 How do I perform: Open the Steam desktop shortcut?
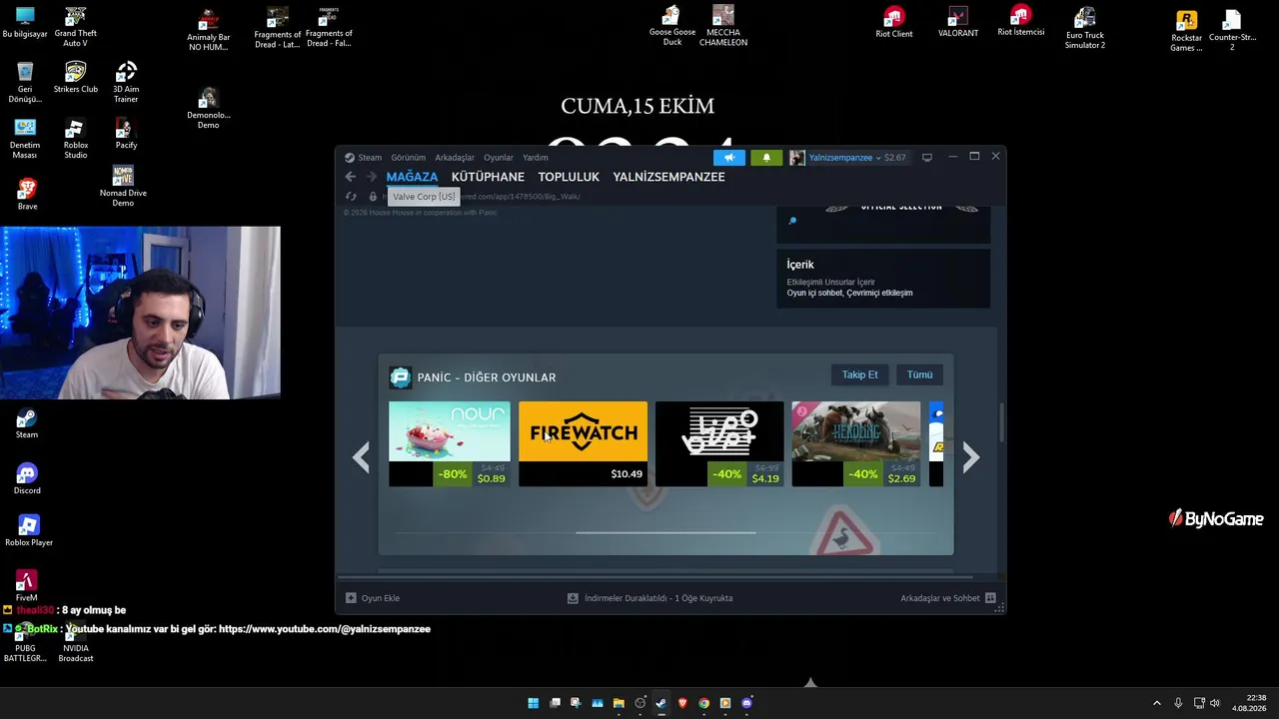click(27, 423)
